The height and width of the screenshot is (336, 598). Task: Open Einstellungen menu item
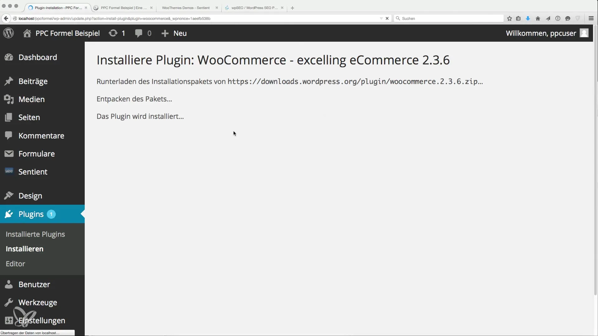pos(42,320)
